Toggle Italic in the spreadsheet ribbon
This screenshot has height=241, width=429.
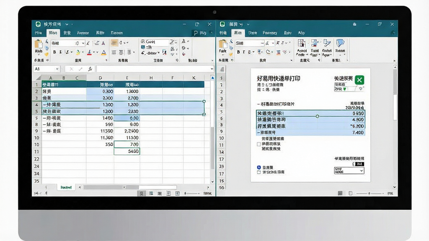pos(60,52)
